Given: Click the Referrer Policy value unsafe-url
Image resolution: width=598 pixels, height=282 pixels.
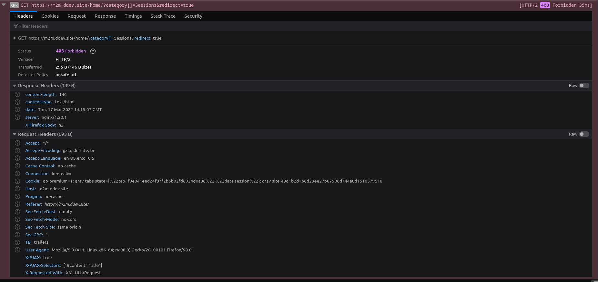Looking at the screenshot, I should pos(66,75).
